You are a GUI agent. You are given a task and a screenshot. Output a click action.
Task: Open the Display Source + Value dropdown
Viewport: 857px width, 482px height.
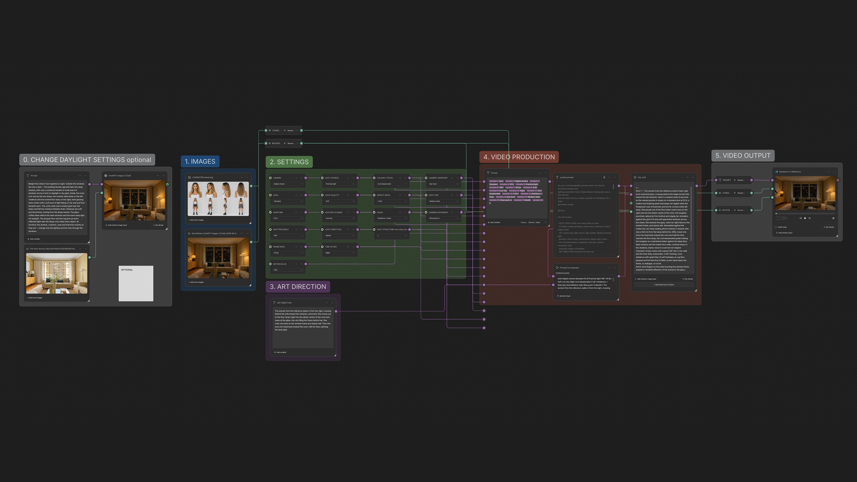(x=537, y=222)
